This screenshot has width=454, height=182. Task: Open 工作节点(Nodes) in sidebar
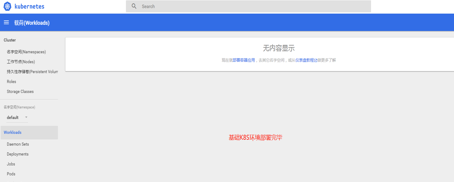[x=21, y=62]
